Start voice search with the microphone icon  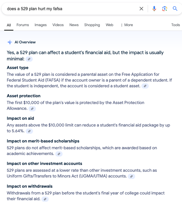154,9
